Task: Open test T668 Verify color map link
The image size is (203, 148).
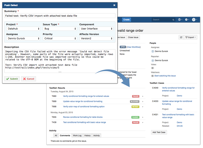Action: pyautogui.click(x=84, y=107)
